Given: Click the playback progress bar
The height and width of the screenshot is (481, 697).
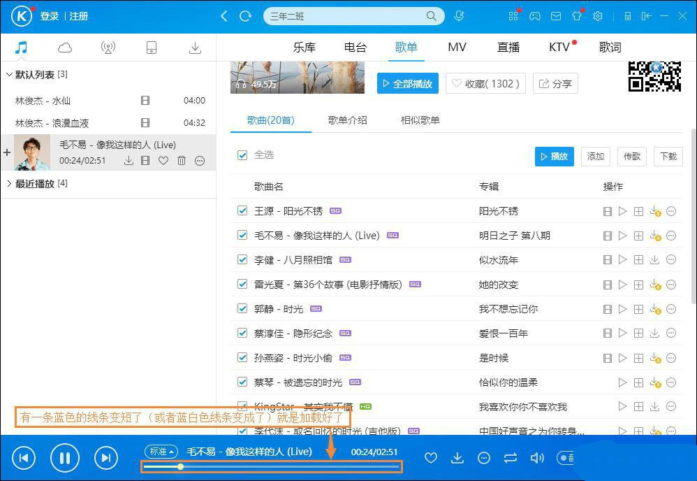Looking at the screenshot, I should (x=272, y=467).
